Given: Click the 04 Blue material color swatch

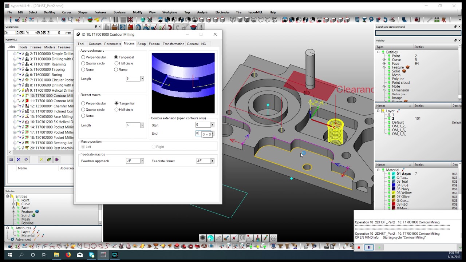Looking at the screenshot, I should (x=394, y=185).
